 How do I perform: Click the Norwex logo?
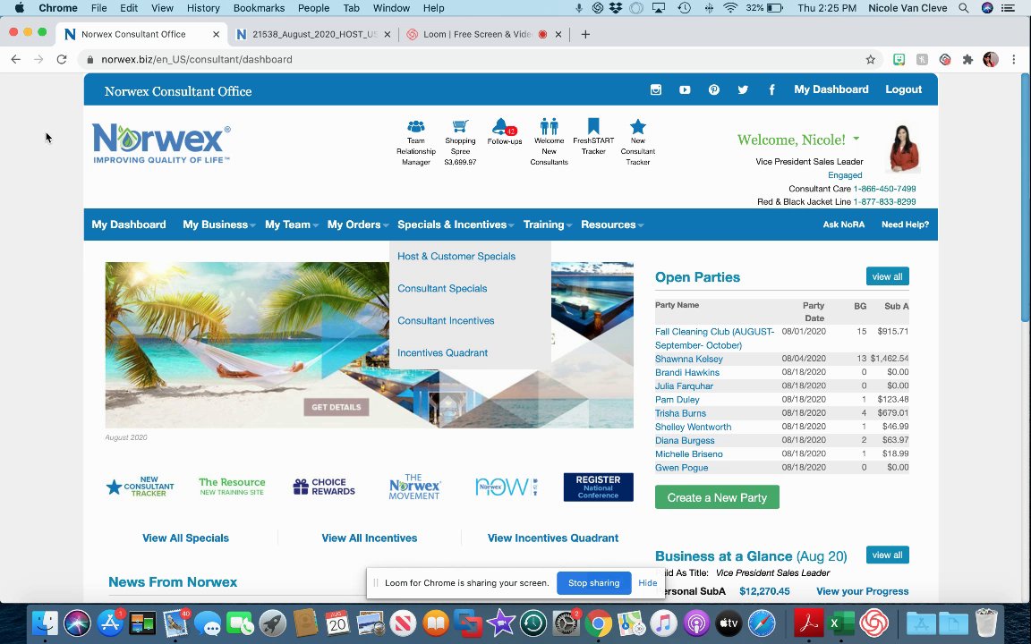162,143
